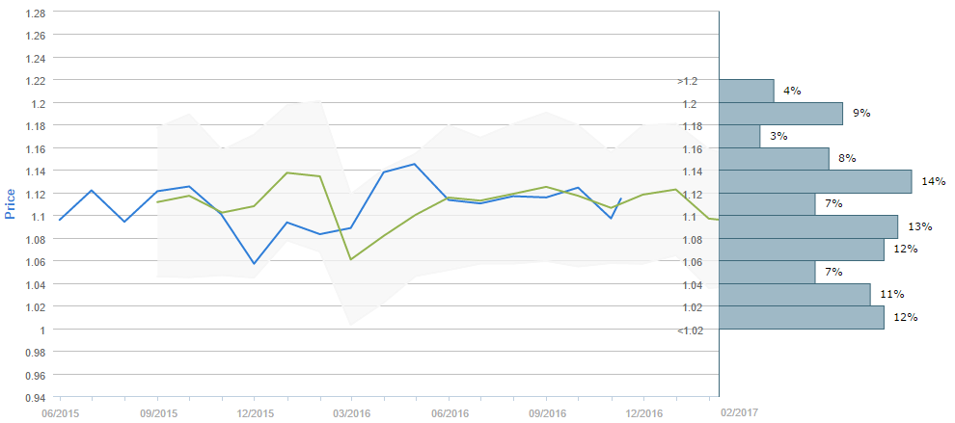Screen dimensions: 955x423
Task: Select the 3% distribution bar
Action: click(740, 136)
